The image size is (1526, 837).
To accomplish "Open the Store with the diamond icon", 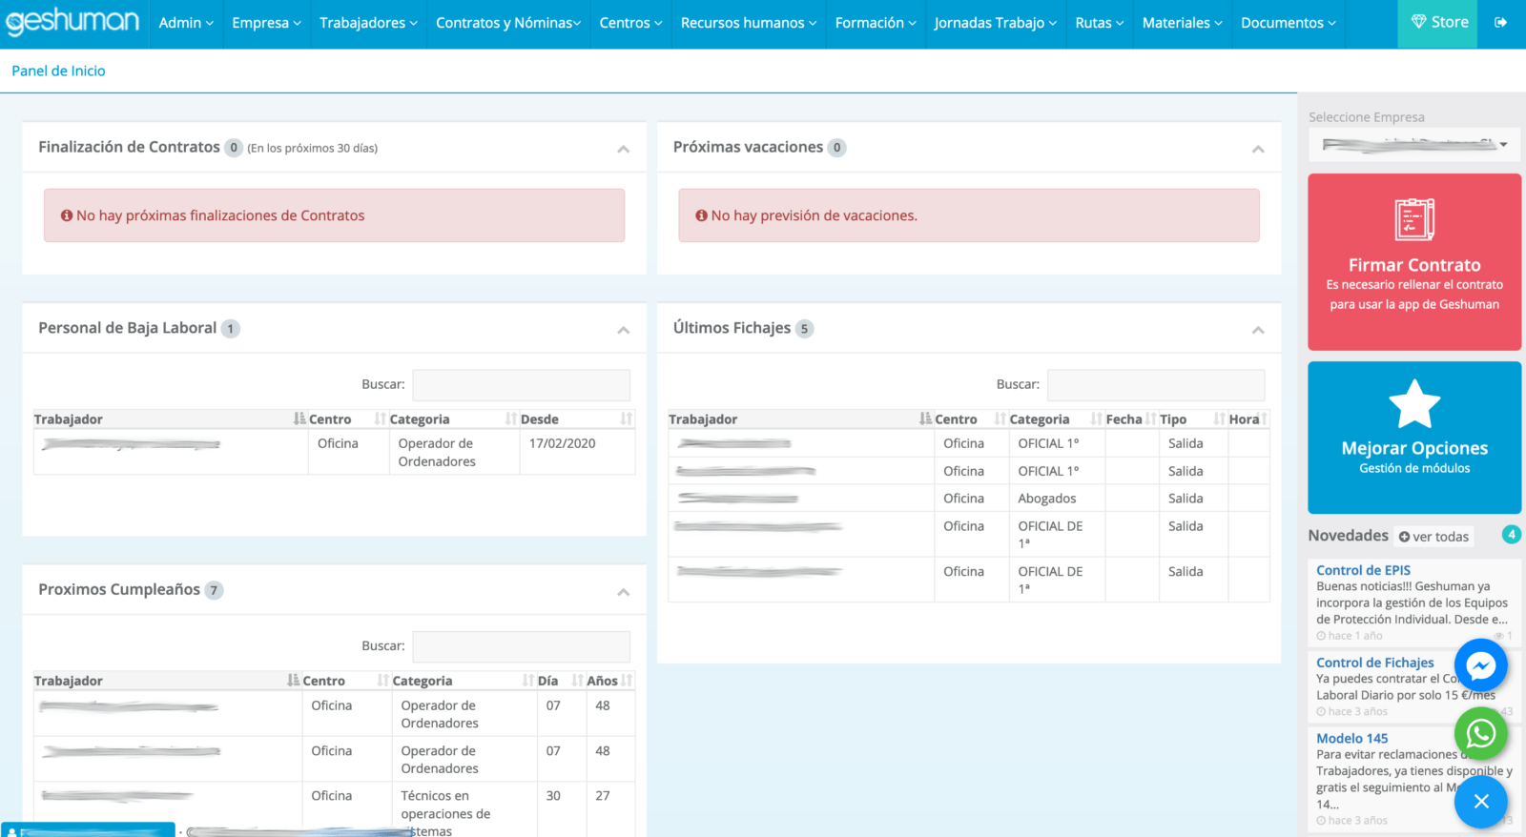I will pos(1438,23).
